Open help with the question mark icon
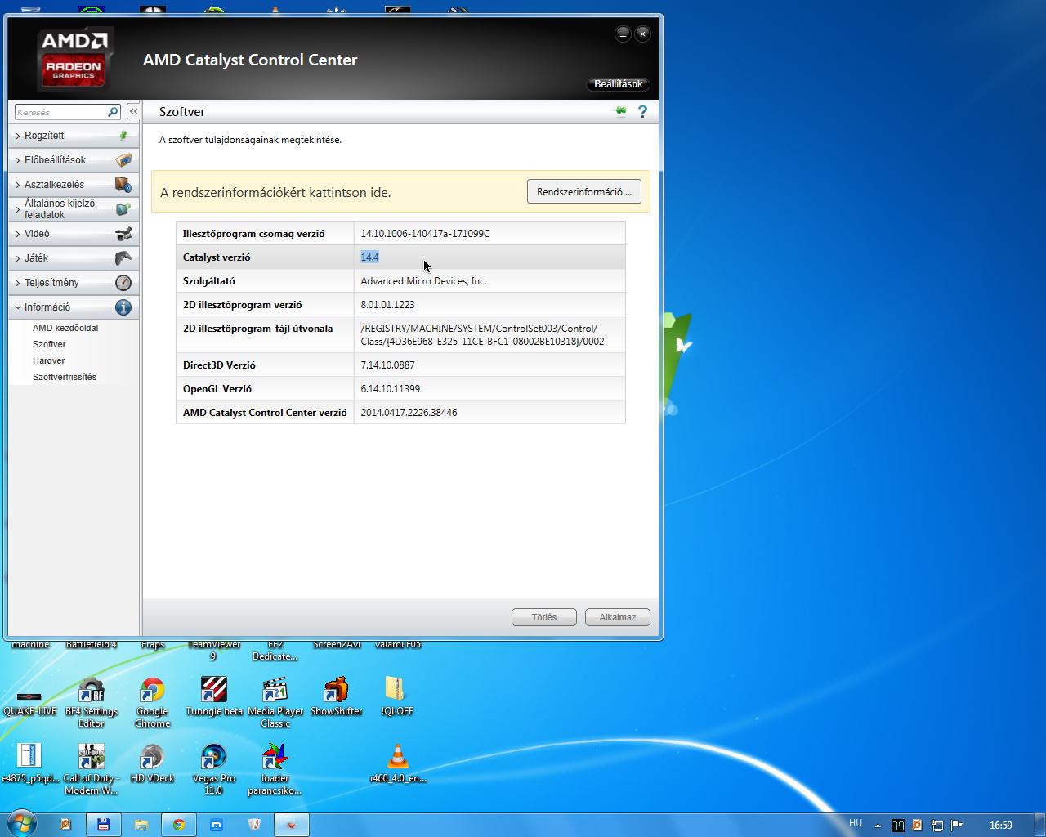 pyautogui.click(x=643, y=111)
